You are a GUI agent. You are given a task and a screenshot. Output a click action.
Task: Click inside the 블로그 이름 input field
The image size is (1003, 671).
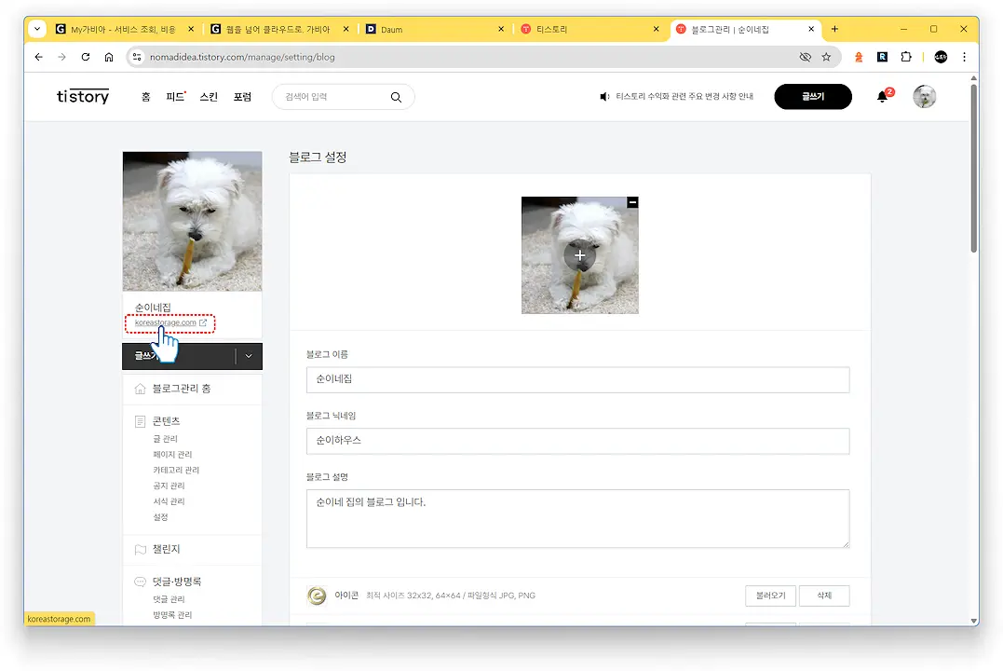[577, 379]
